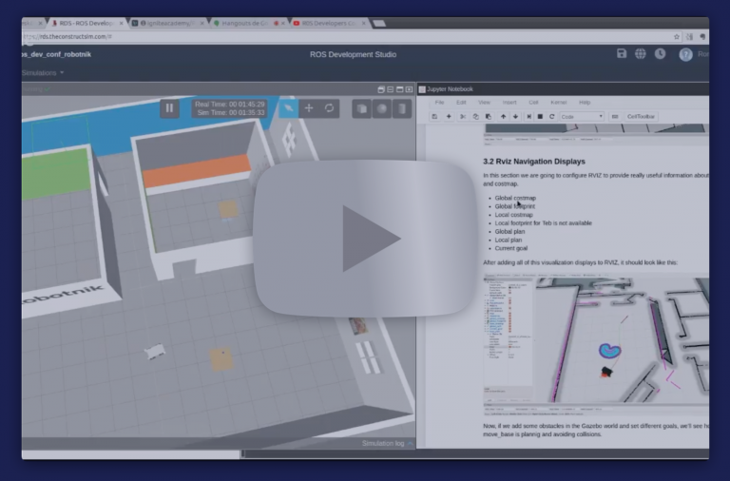Click the globe icon in the studio header

641,54
